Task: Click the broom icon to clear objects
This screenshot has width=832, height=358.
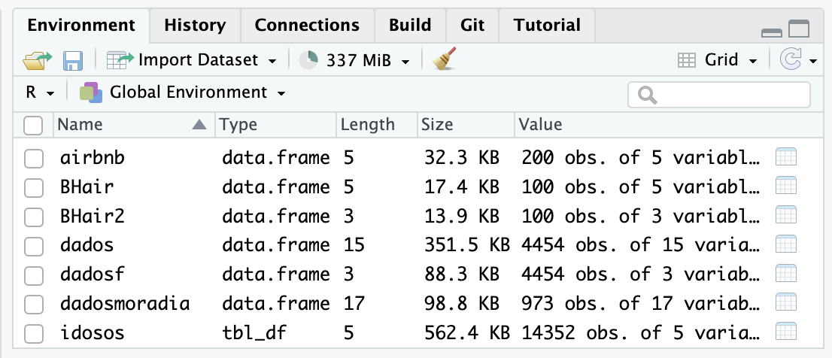Action: tap(445, 60)
